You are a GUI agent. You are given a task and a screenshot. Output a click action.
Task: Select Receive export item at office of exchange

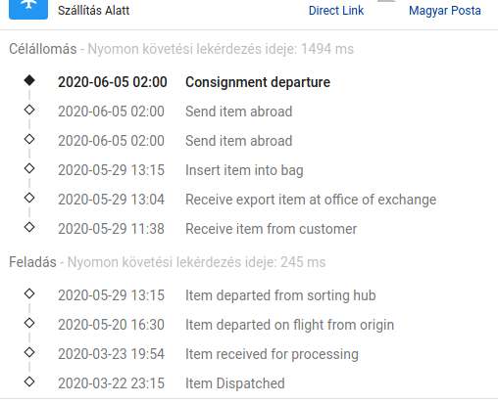pos(311,200)
